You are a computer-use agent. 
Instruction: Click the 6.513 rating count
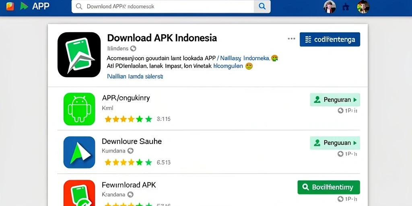pos(163,163)
